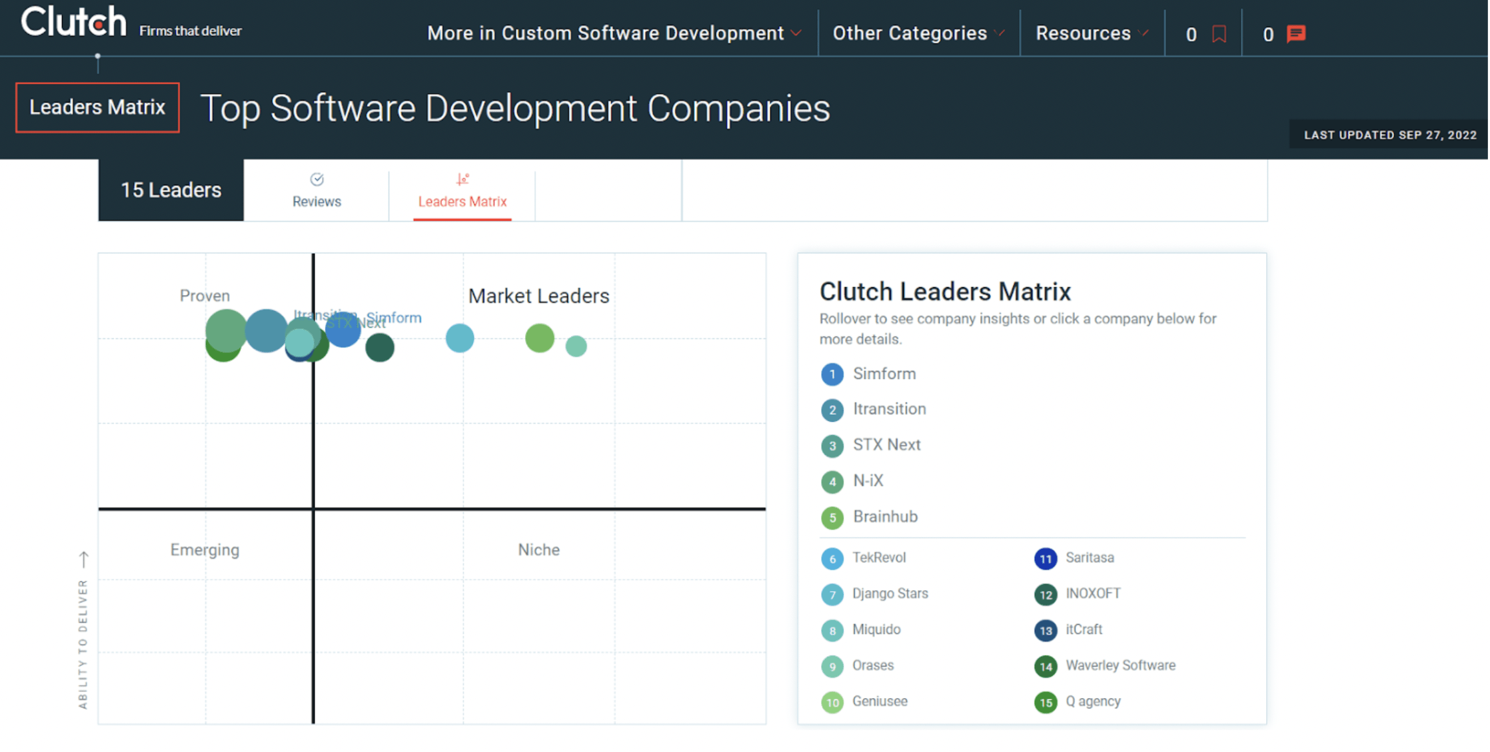The image size is (1490, 752).
Task: Open the Geniusee company link
Action: point(880,701)
